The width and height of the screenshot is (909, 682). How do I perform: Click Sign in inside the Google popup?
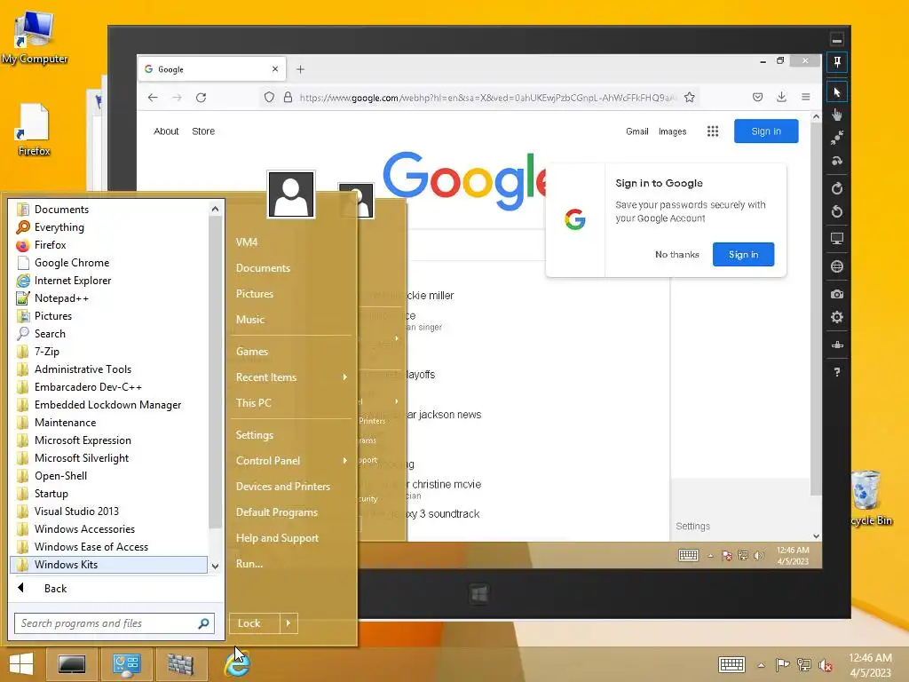pos(743,255)
